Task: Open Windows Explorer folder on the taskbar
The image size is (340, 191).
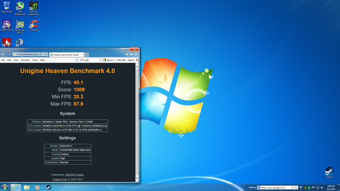Action: (x=27, y=187)
